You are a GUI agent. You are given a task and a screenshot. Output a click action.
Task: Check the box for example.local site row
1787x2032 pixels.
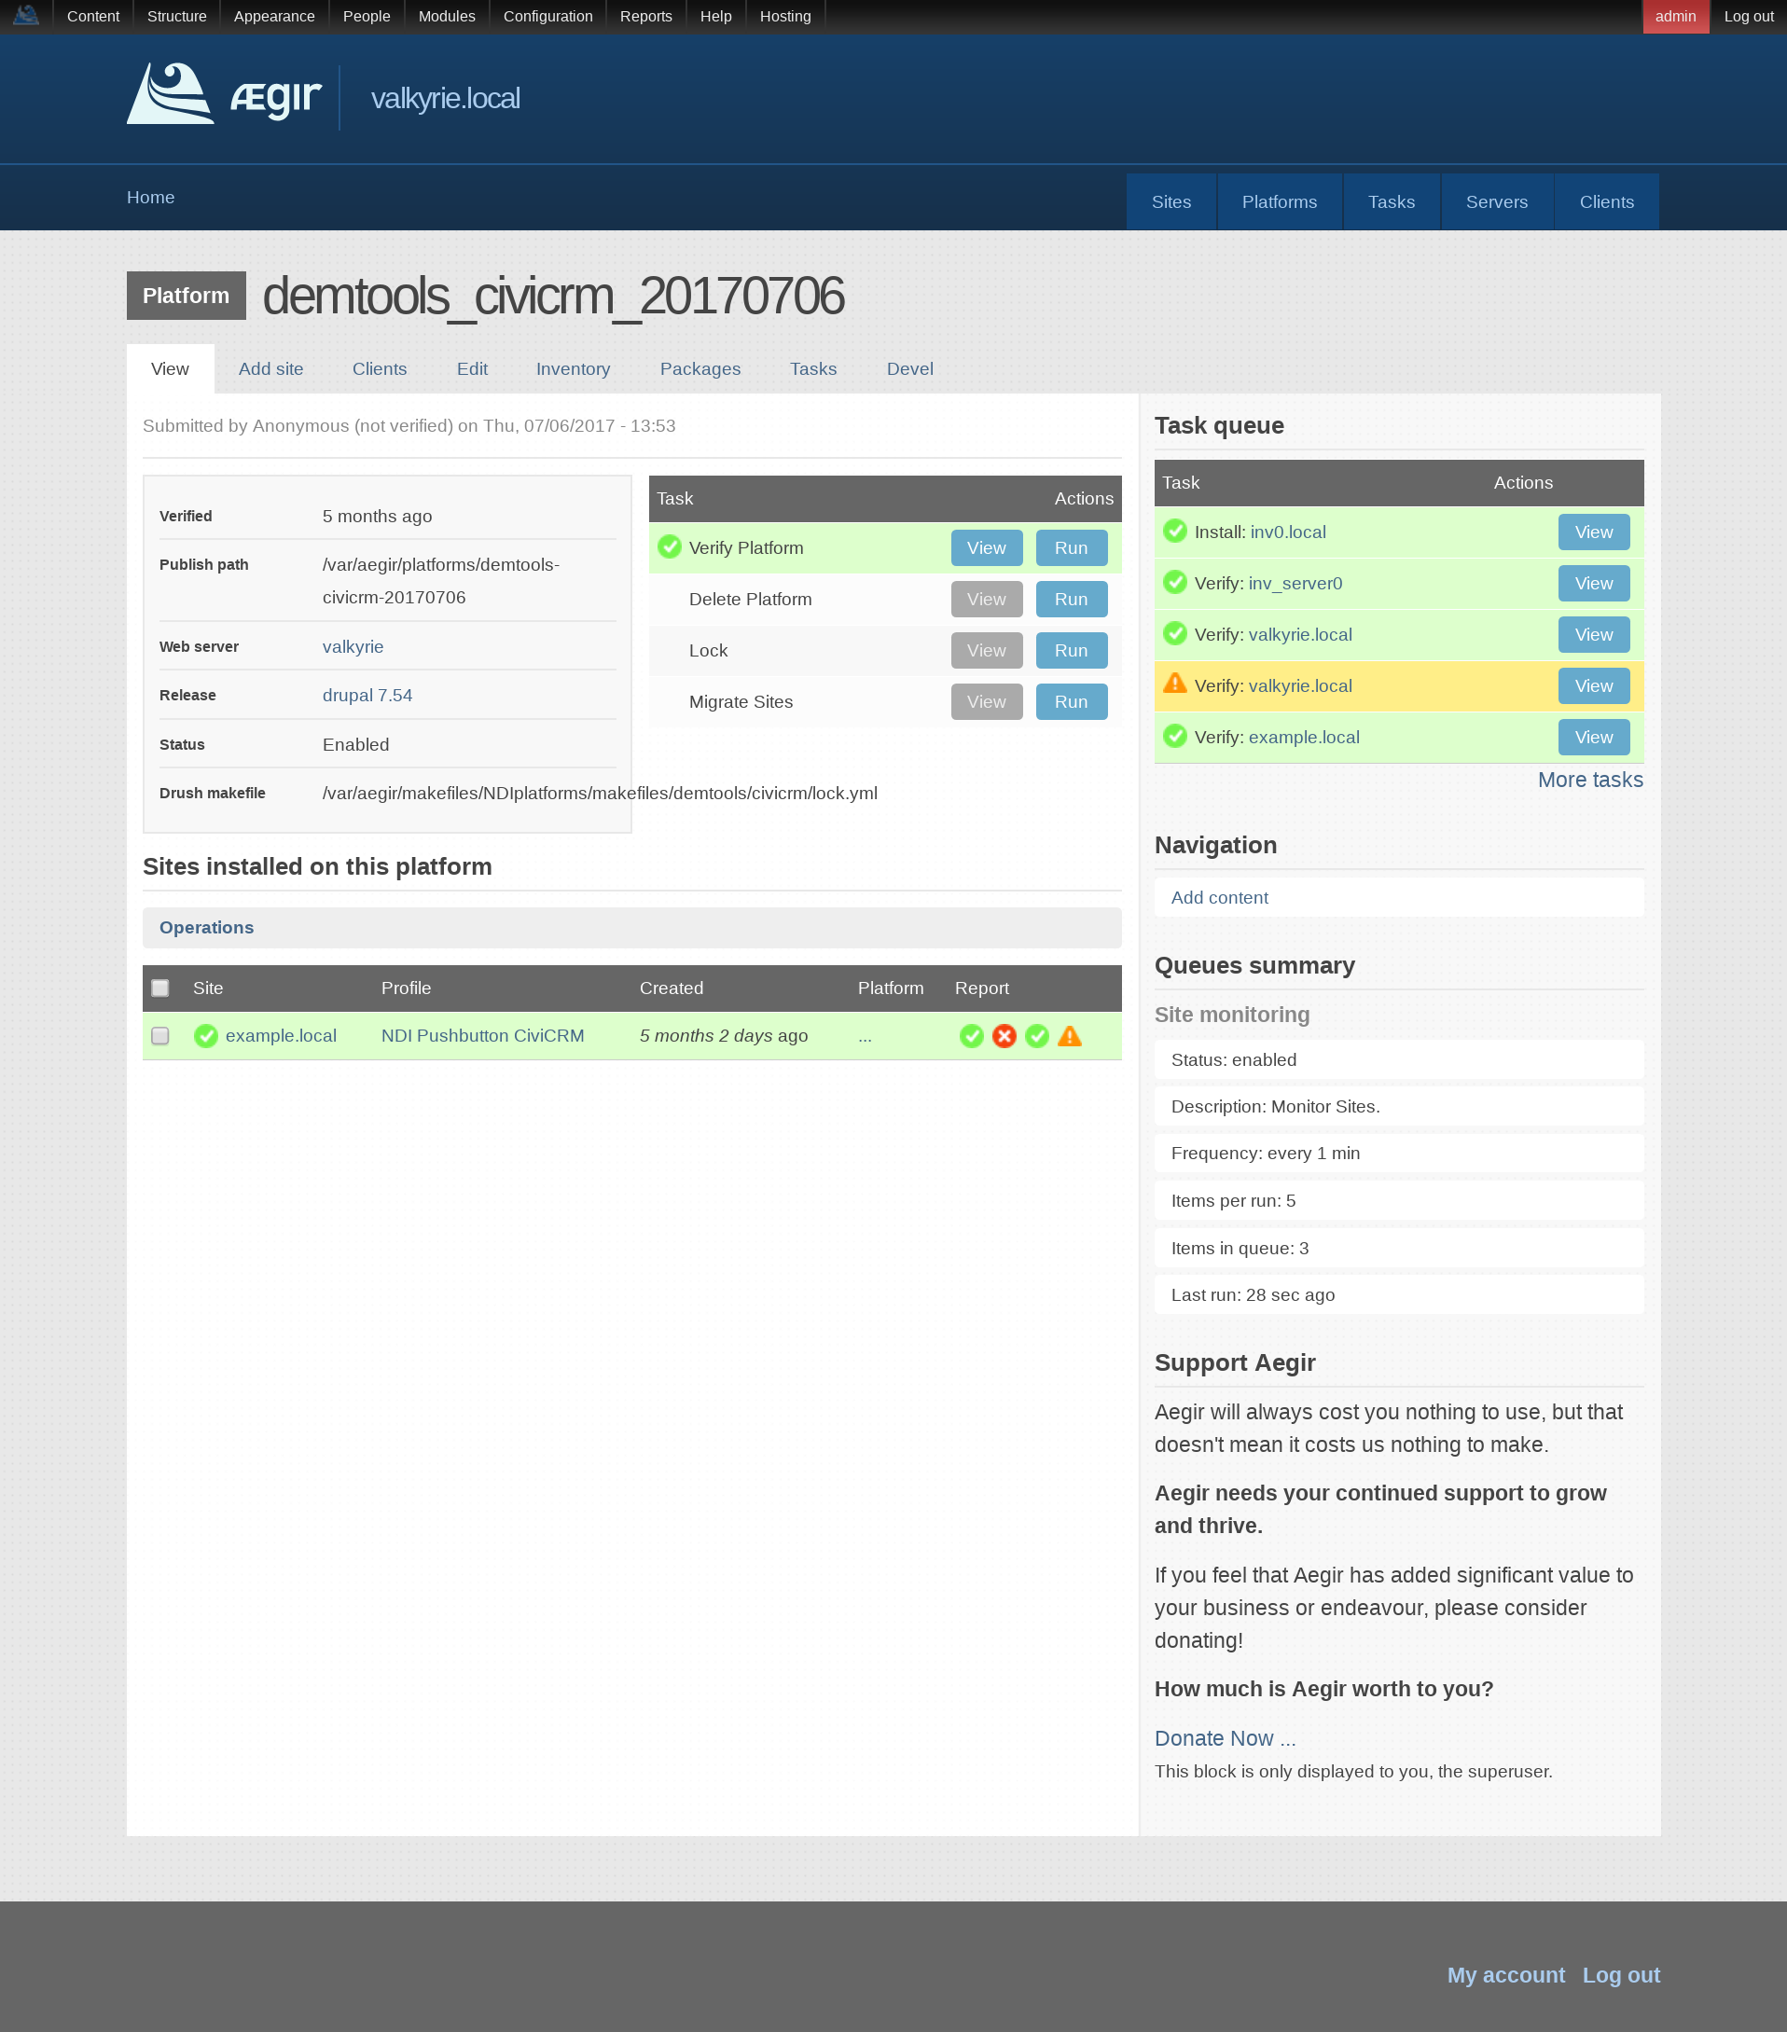160,1036
